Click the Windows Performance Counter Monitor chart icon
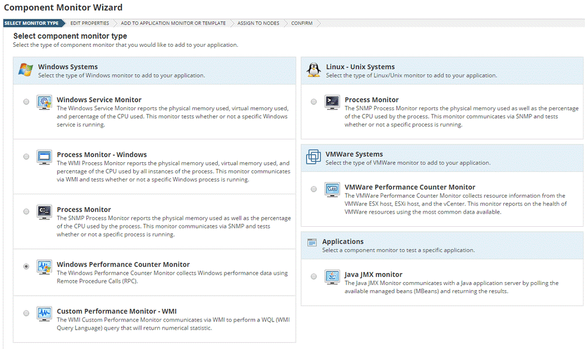Screen dimensions: 585x349 pyautogui.click(x=45, y=267)
